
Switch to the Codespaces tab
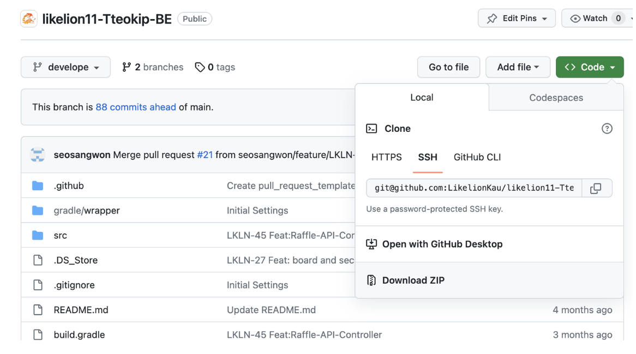[556, 97]
